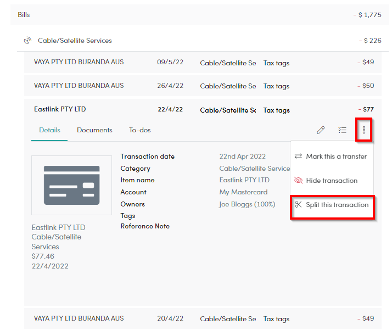The height and width of the screenshot is (330, 392).
Task: Click the scissors split icon
Action: pos(298,204)
